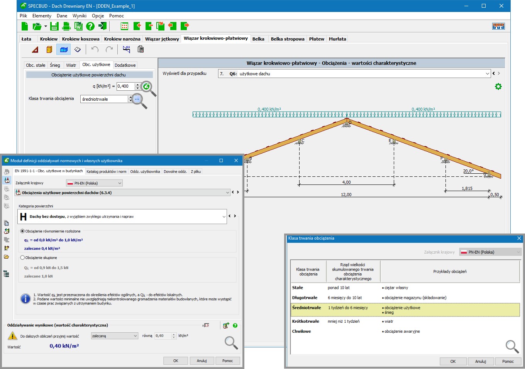Select 'Obciążenie równomiernie rozłożone' radio button

point(22,231)
